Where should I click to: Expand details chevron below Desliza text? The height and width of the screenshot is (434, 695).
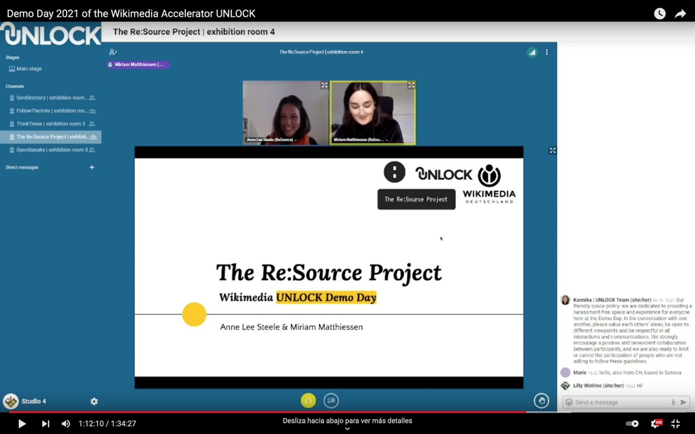[x=348, y=429]
